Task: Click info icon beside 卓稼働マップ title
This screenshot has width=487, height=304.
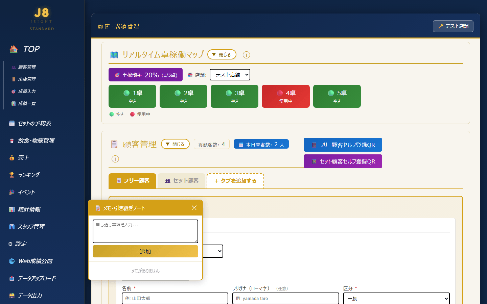Action: point(247,55)
